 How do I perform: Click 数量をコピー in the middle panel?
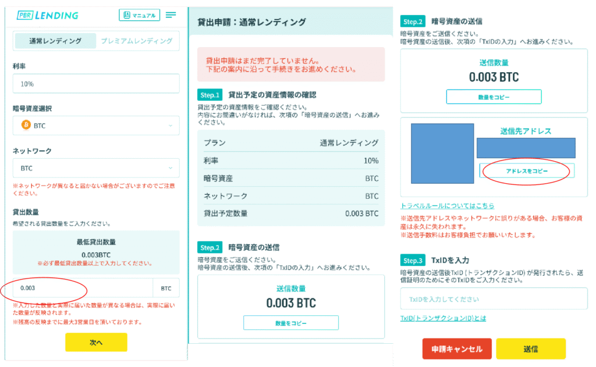pos(291,323)
